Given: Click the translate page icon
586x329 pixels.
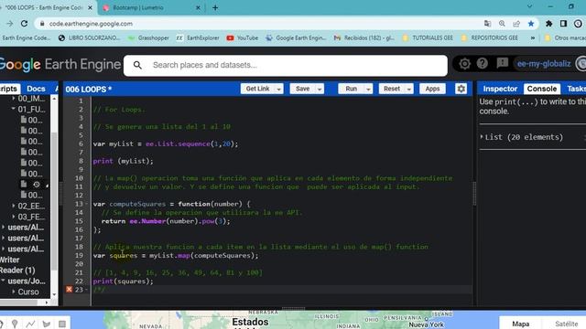Looking at the screenshot, I should pos(487,24).
